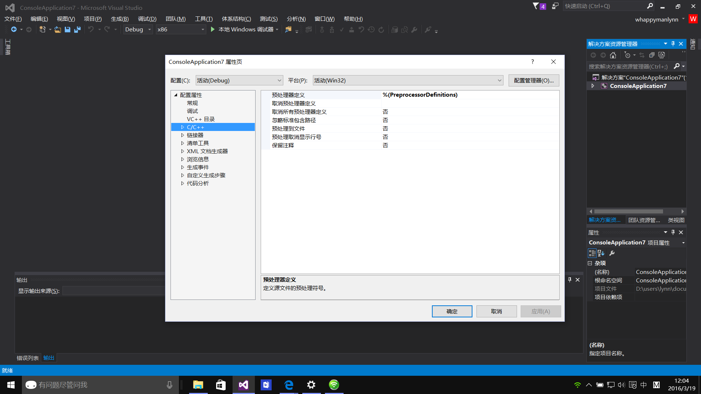Click the 确定 button
The image size is (701, 394).
(x=452, y=311)
